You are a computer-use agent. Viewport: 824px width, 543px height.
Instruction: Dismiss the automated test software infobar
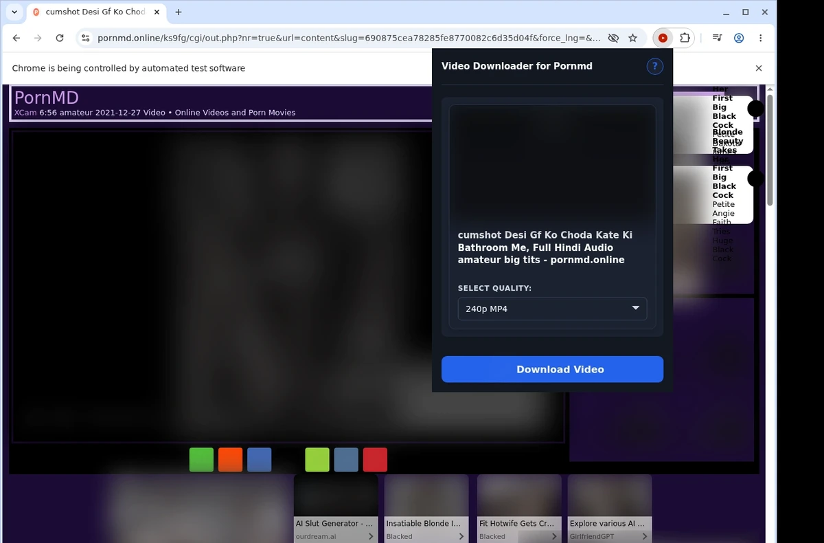click(759, 68)
